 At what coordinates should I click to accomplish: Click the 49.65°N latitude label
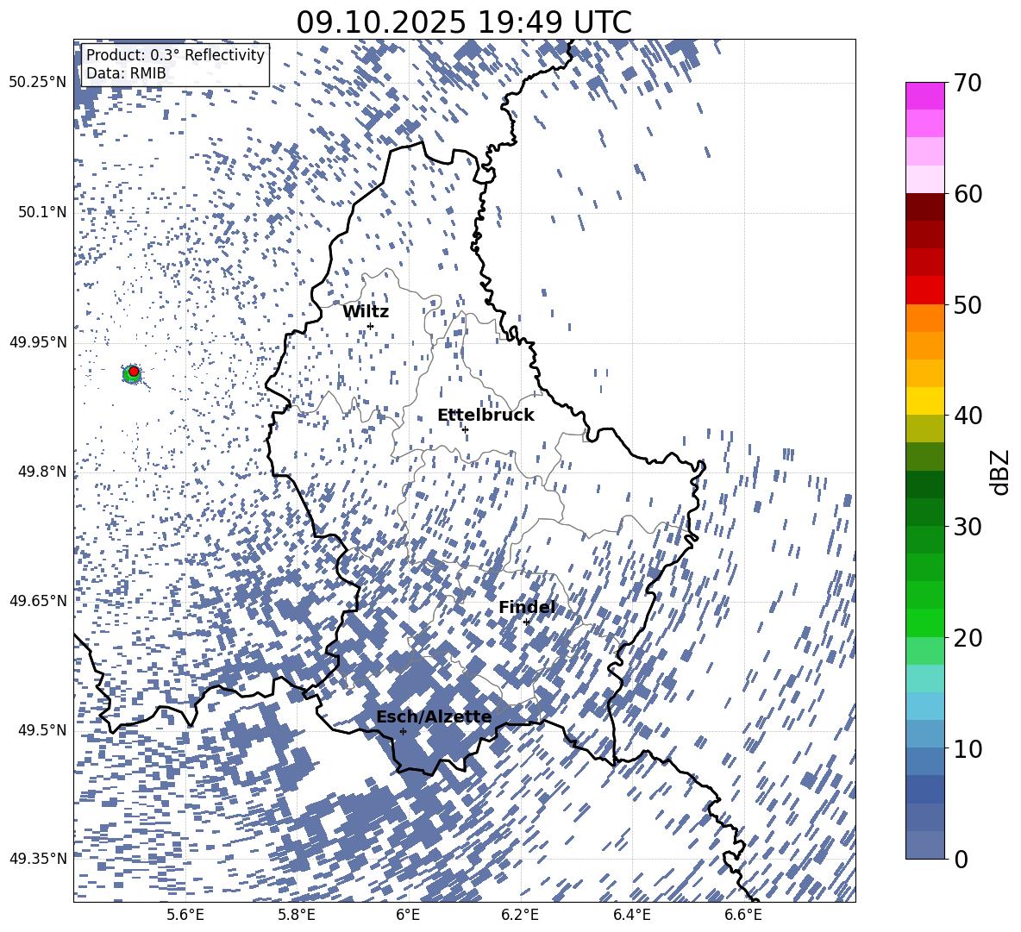38,600
